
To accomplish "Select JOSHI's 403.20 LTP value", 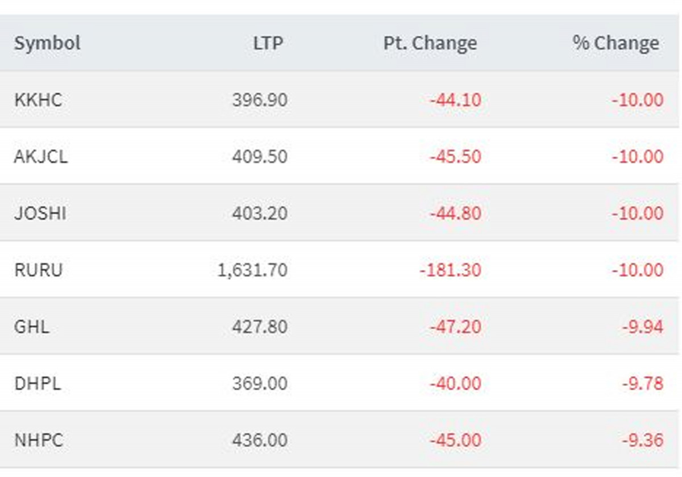I will point(260,214).
